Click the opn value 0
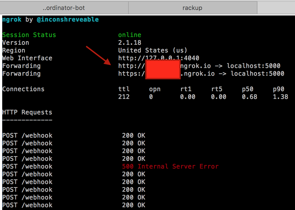This screenshot has height=210, width=295. click(151, 97)
